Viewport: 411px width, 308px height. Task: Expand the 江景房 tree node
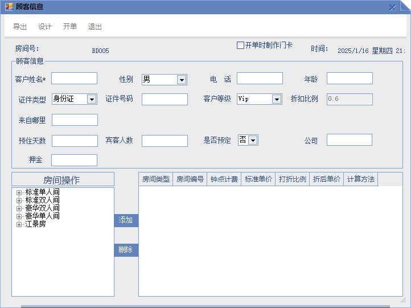[x=19, y=225]
